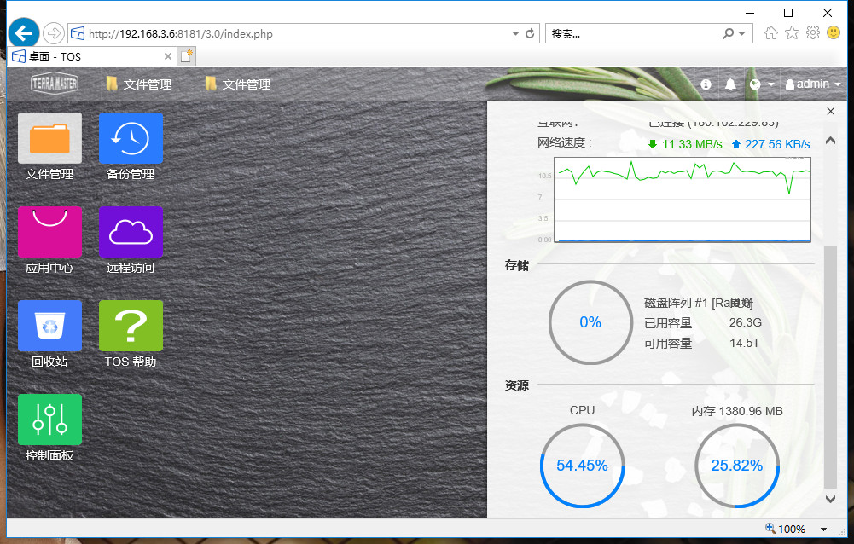Go back with browser back button
Screen dimensions: 854x544
point(24,33)
